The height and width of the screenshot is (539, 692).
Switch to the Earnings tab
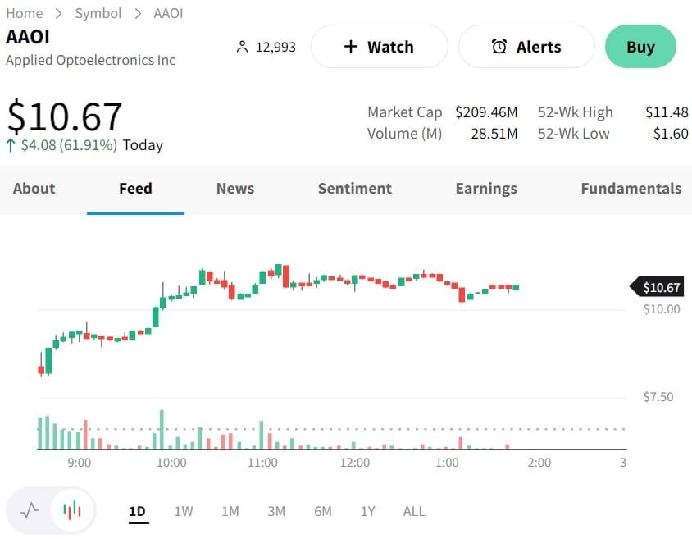[486, 189]
